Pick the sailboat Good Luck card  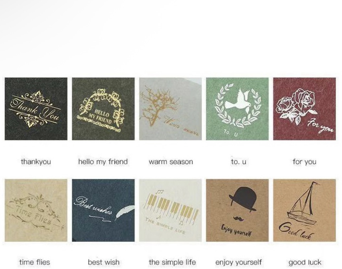coord(304,211)
